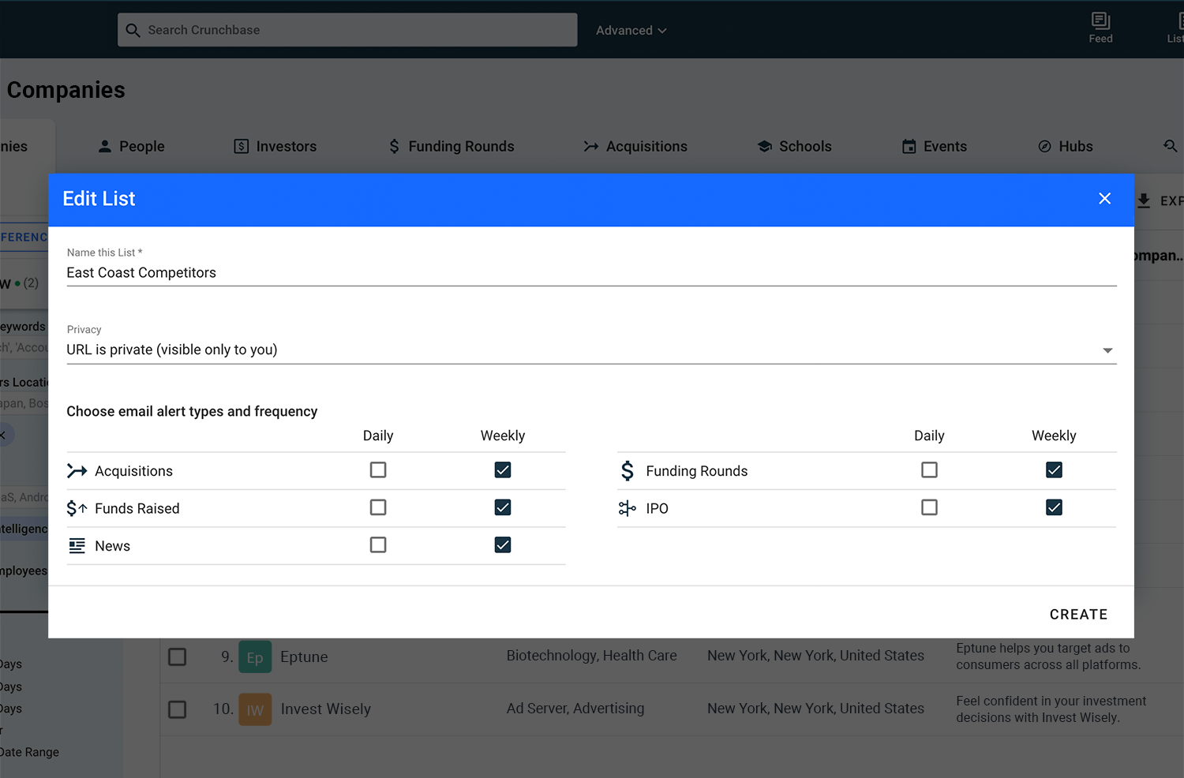The width and height of the screenshot is (1184, 778).
Task: Enable daily Funding Rounds alerts
Action: click(x=929, y=470)
